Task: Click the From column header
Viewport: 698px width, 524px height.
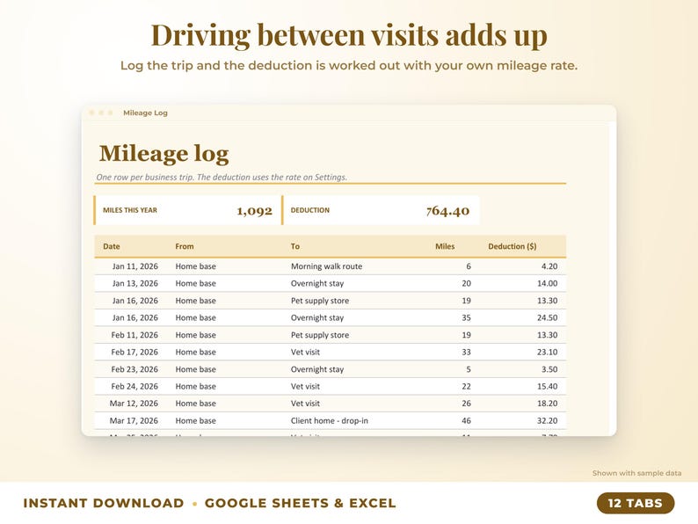Action: (x=185, y=246)
